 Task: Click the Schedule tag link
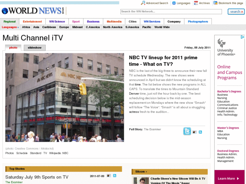coord(22,153)
